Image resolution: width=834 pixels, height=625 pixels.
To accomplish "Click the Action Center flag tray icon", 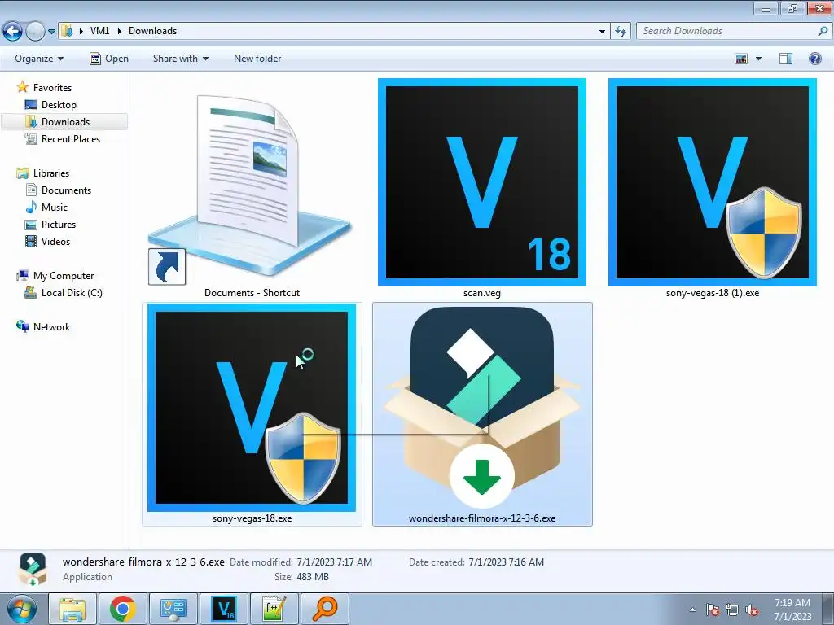I will (713, 610).
